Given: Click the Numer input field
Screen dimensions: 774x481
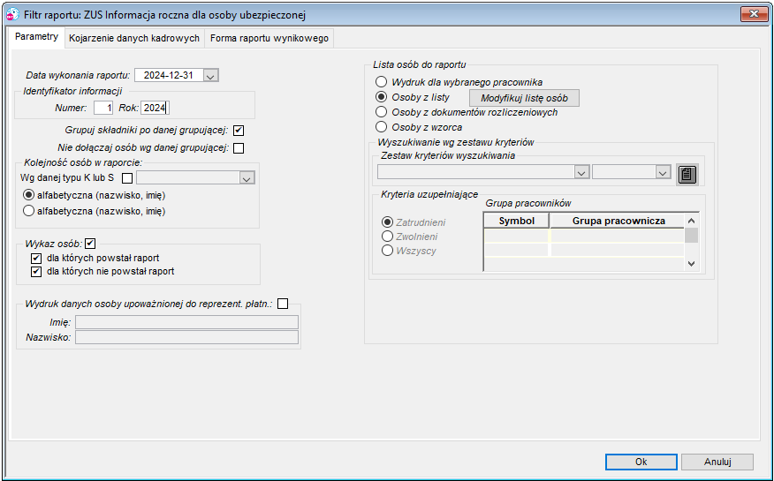Looking at the screenshot, I should click(103, 108).
